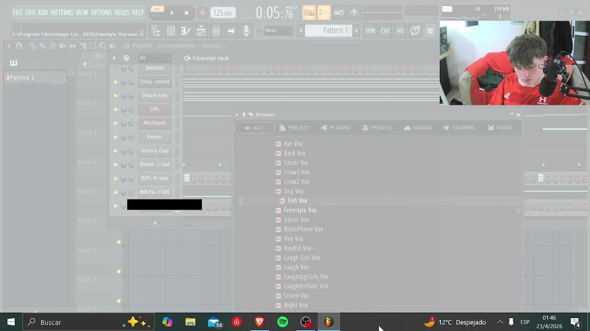Open the Riffz Hi-Hat channel button

(154, 178)
